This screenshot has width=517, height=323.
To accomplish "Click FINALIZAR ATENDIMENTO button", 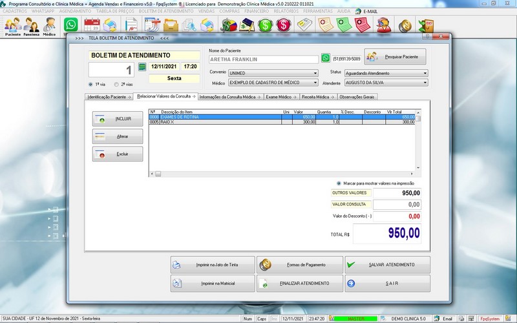I will point(300,283).
